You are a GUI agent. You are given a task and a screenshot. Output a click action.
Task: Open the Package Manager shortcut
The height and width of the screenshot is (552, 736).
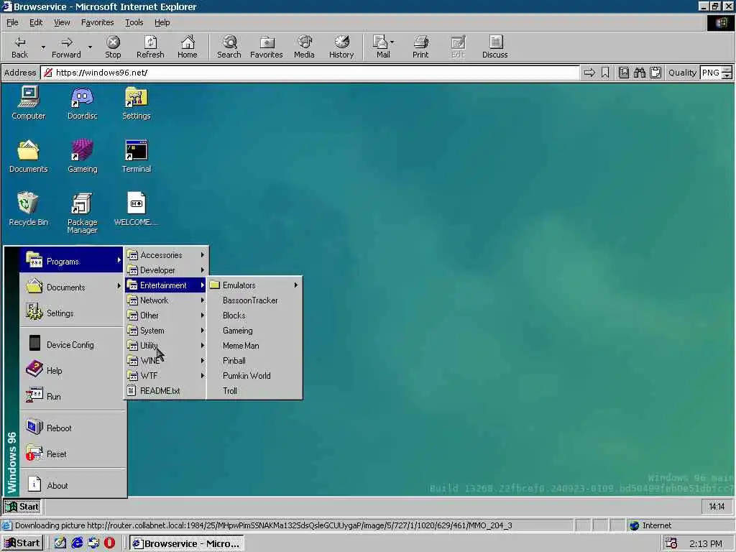click(82, 213)
